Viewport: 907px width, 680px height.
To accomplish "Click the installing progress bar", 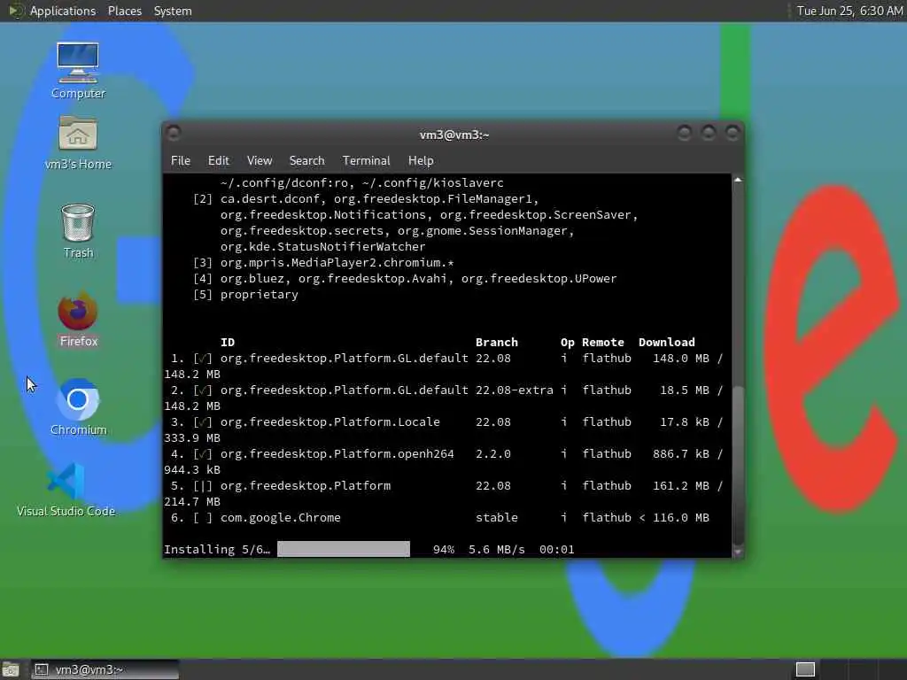I will 344,549.
